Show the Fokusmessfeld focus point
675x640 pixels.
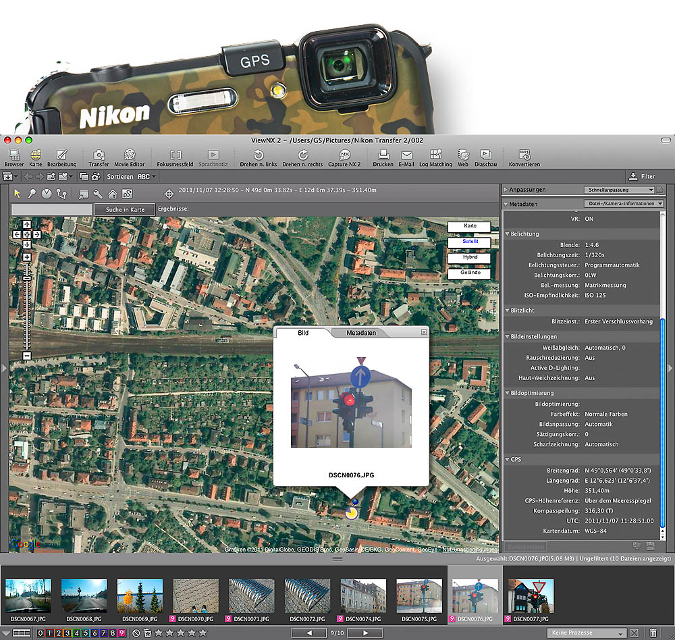[175, 157]
